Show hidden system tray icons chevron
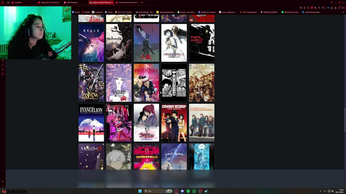The image size is (346, 194). pos(320,191)
